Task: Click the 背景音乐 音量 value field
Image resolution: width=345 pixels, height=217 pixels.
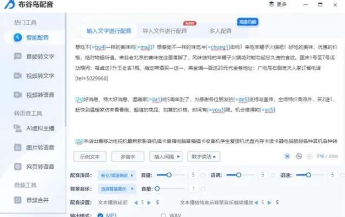Action: (x=194, y=189)
